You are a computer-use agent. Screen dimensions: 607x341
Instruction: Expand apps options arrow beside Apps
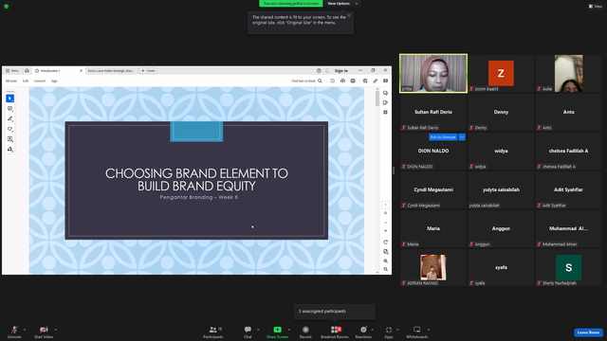(397, 330)
